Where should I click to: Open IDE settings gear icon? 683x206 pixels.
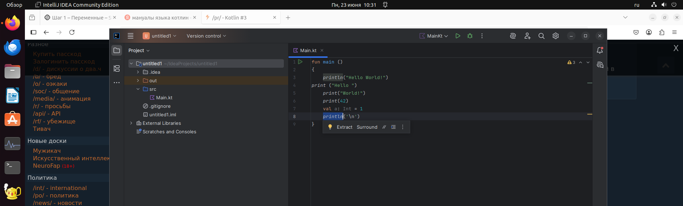556,36
